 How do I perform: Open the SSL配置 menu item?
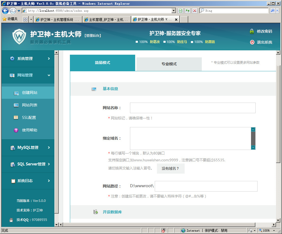tap(28, 118)
